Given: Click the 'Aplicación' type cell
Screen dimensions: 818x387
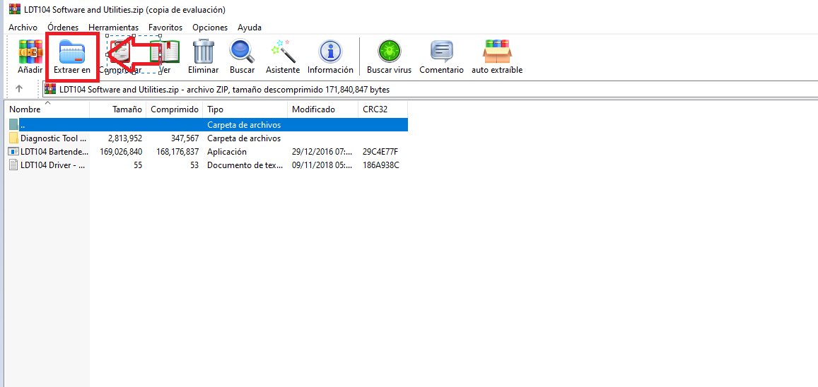Looking at the screenshot, I should (x=227, y=152).
